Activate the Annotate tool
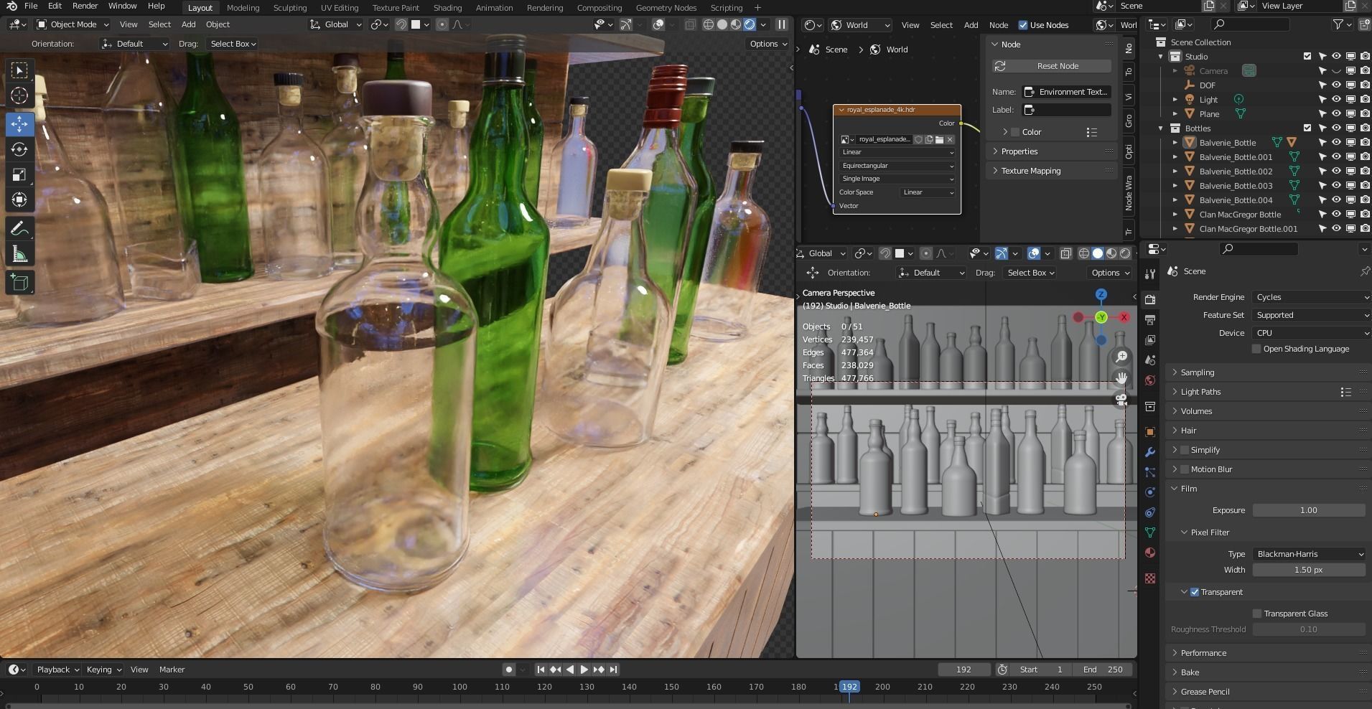This screenshot has height=709, width=1372. [20, 229]
